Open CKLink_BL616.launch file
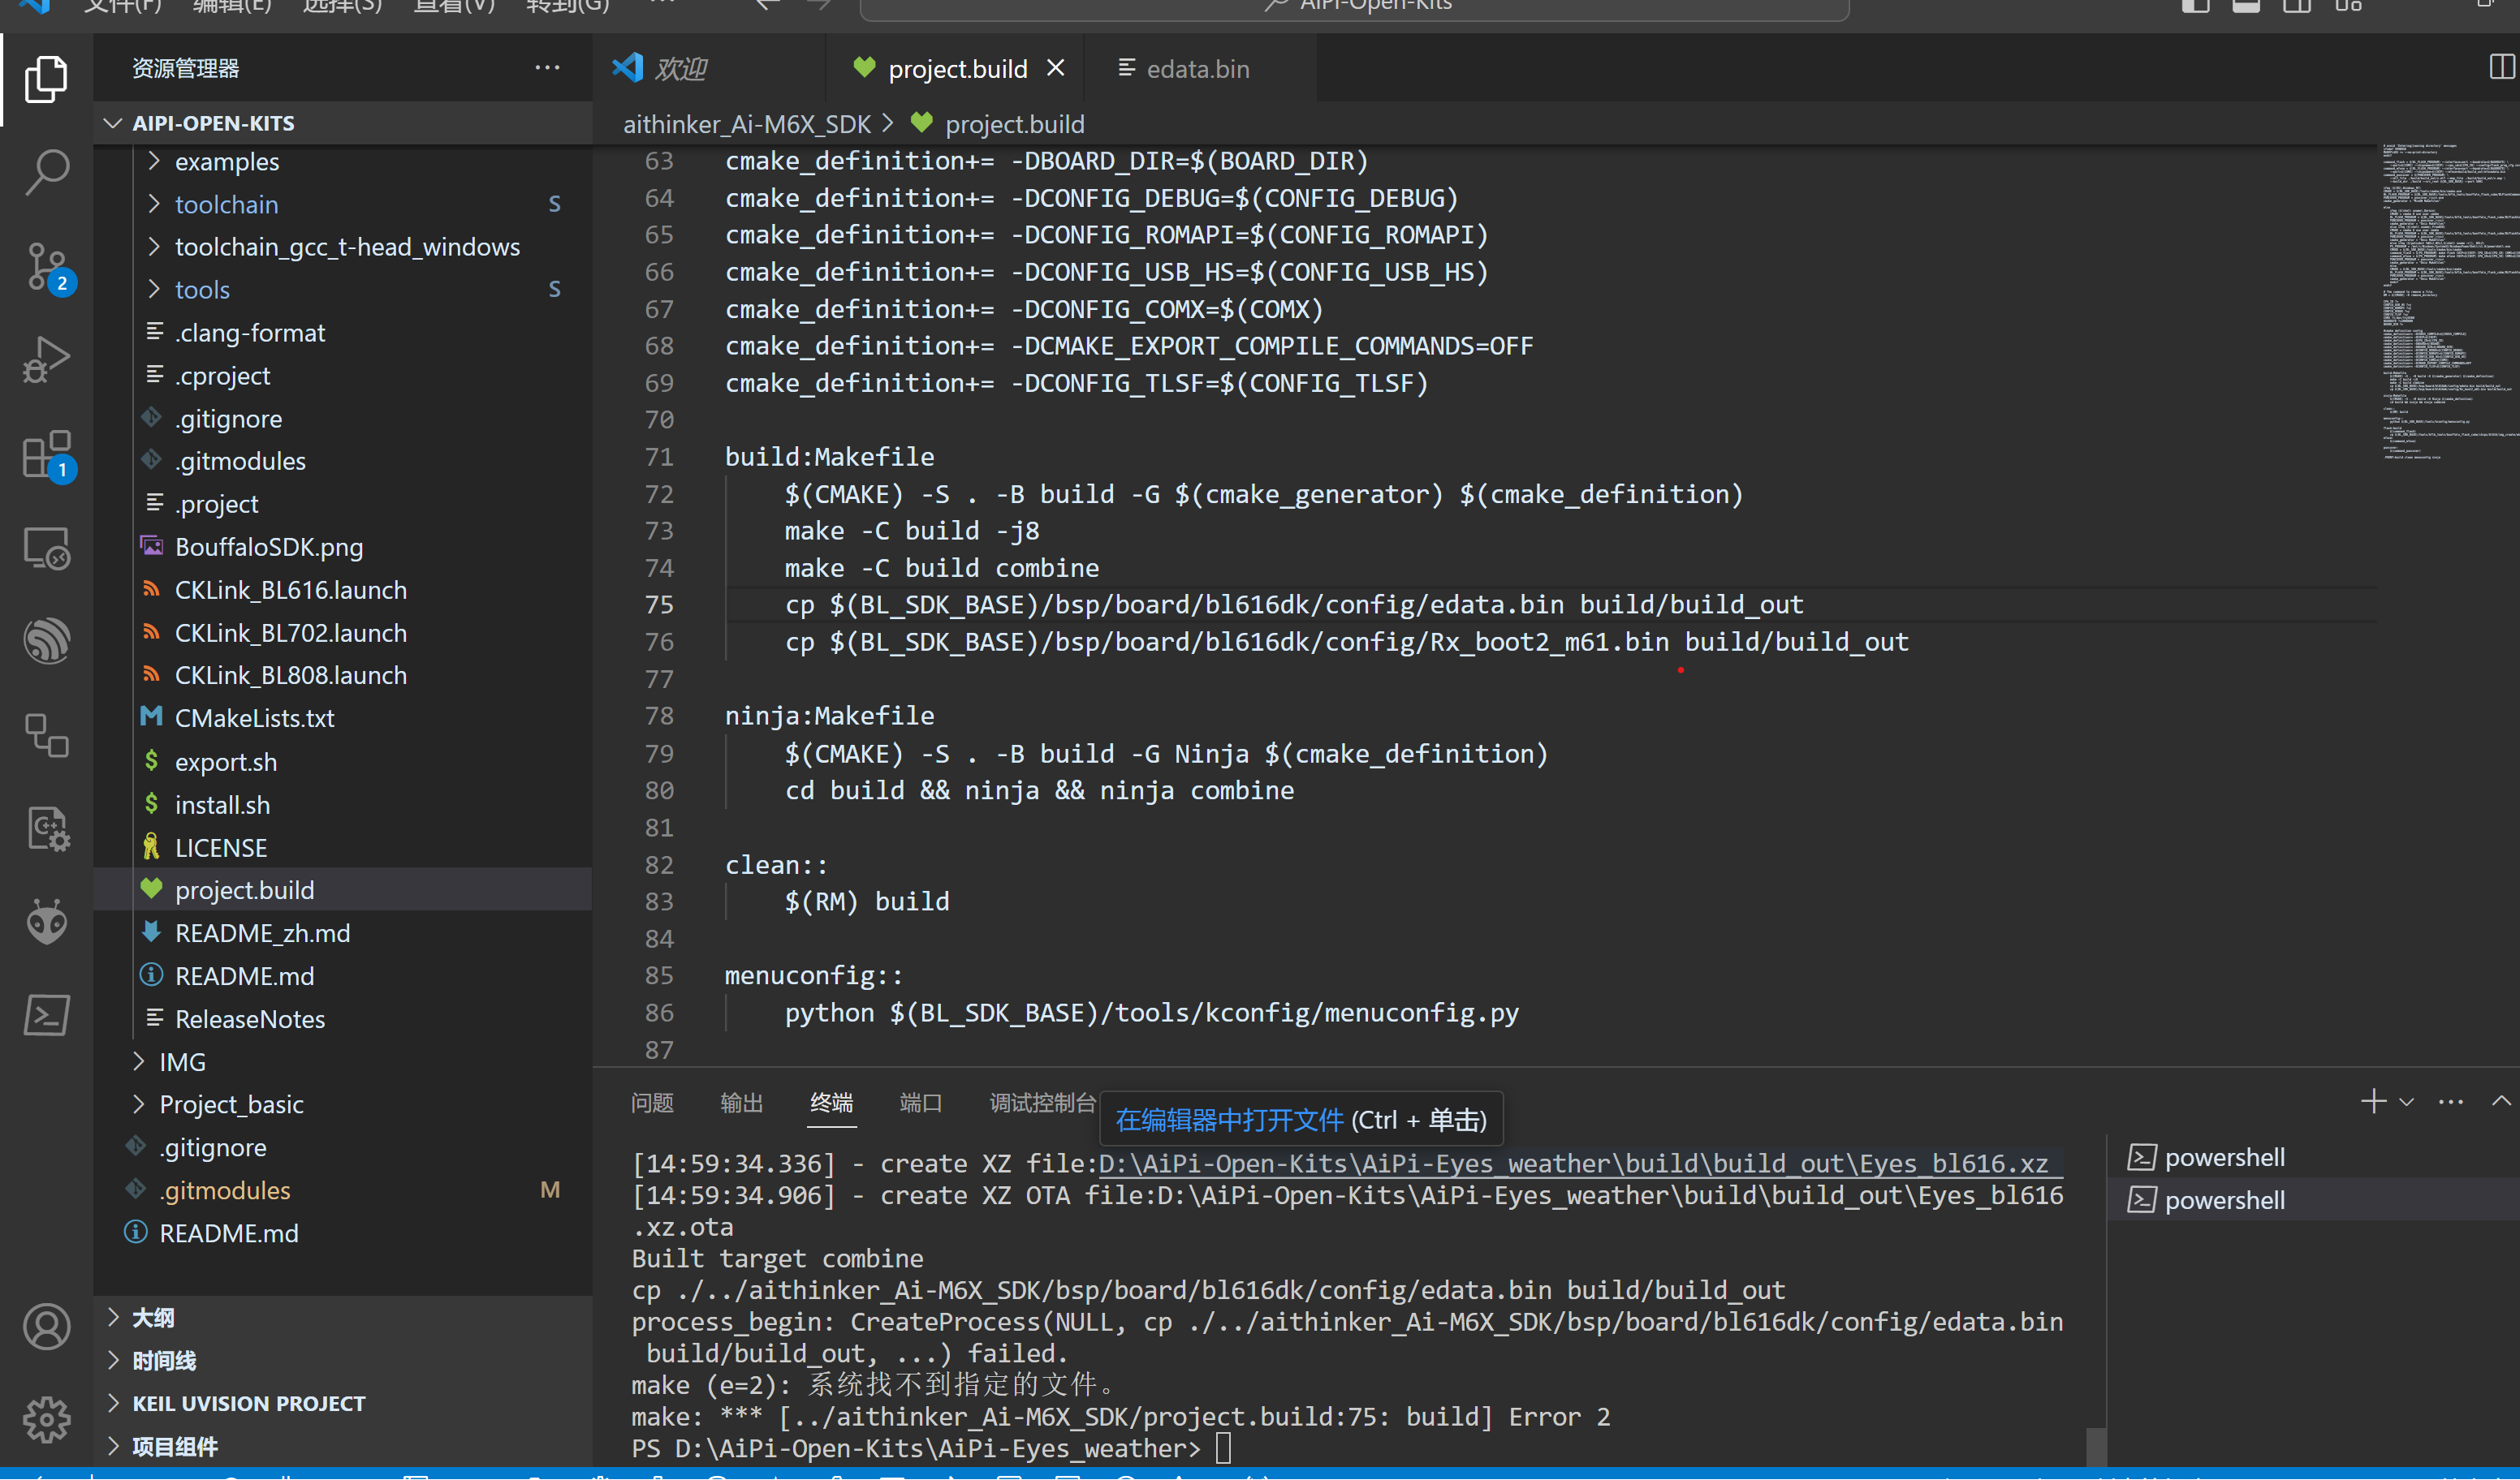Viewport: 2520px width, 1480px height. (343, 590)
